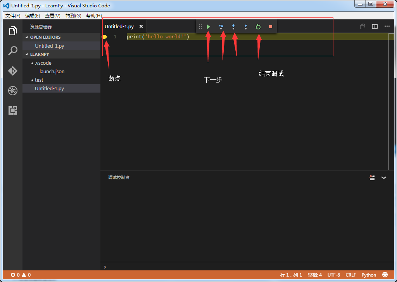The height and width of the screenshot is (282, 397).
Task: Close the Untitled-1.py editor tab
Action: point(141,26)
